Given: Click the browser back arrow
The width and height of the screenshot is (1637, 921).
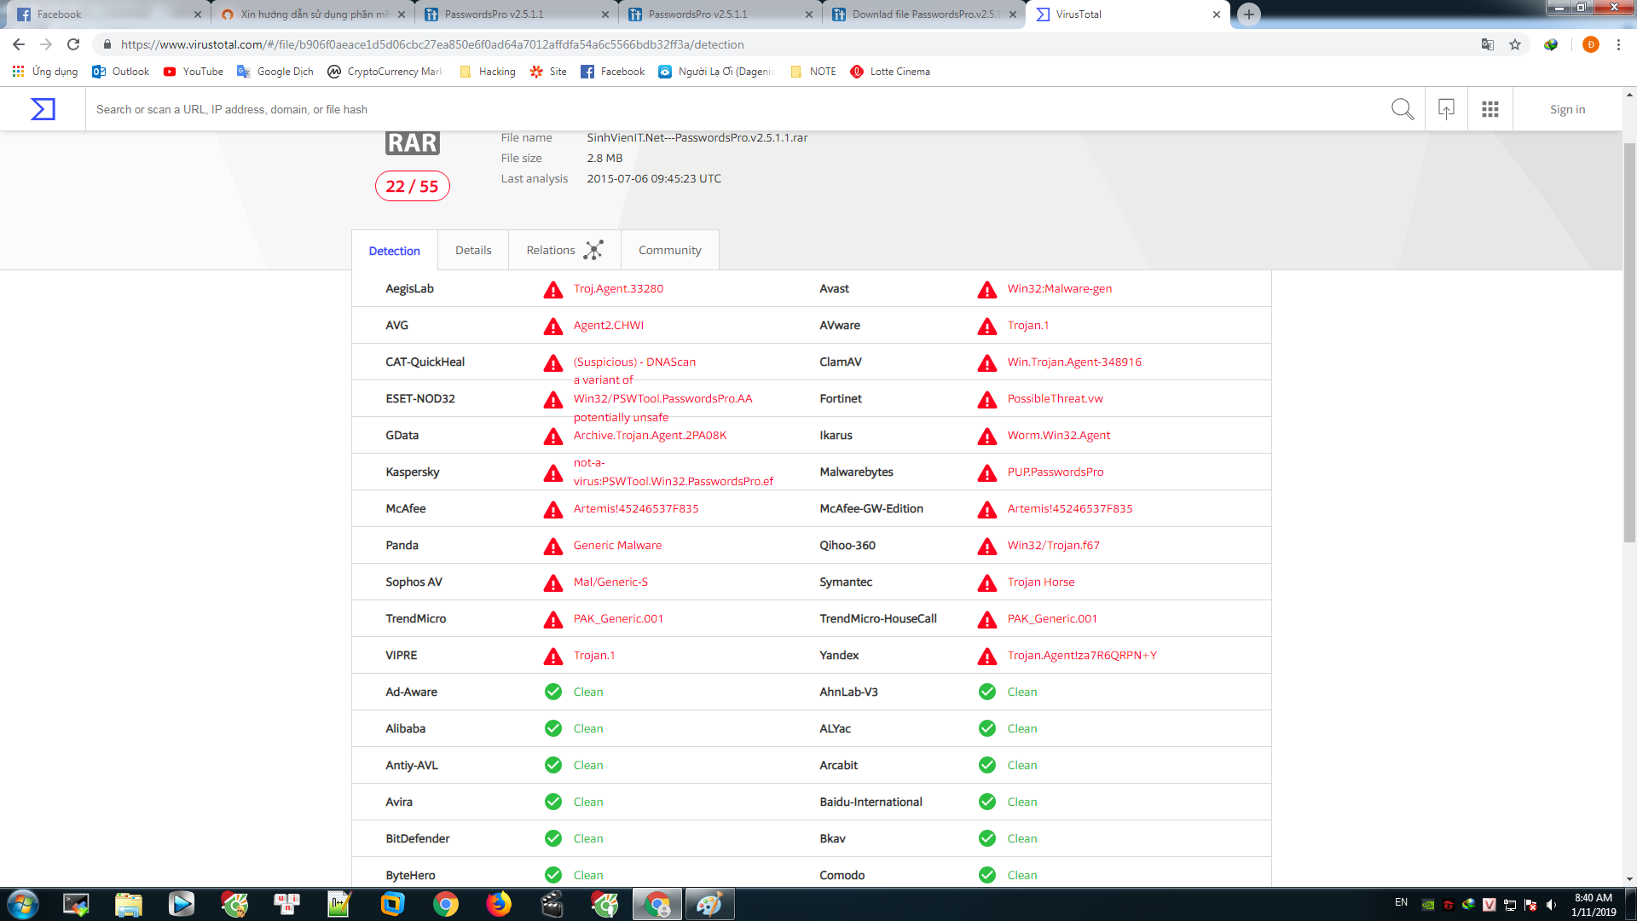Looking at the screenshot, I should pyautogui.click(x=19, y=44).
